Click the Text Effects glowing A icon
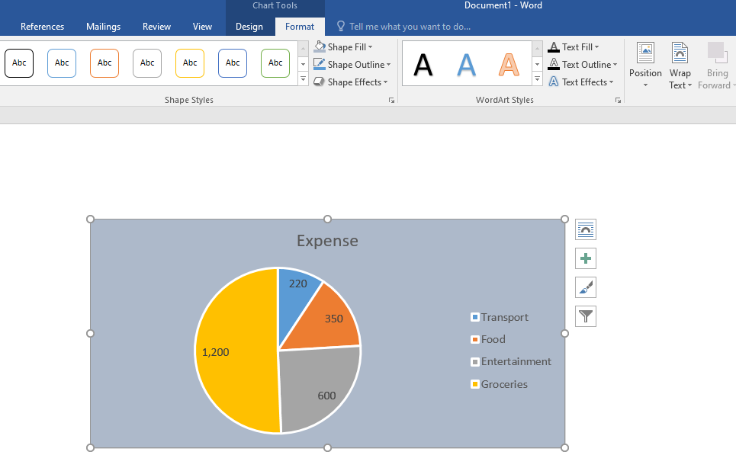736x455 pixels. point(554,82)
